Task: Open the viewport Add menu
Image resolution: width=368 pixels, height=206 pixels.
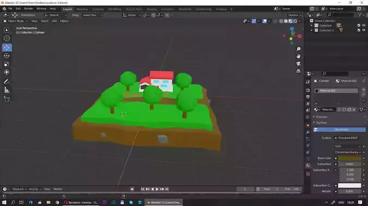Action: coord(54,21)
